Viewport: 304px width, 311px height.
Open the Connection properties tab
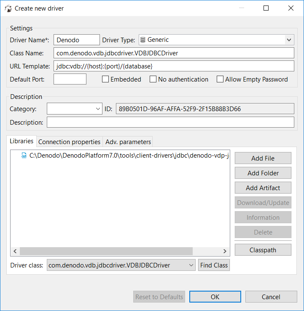pos(70,142)
